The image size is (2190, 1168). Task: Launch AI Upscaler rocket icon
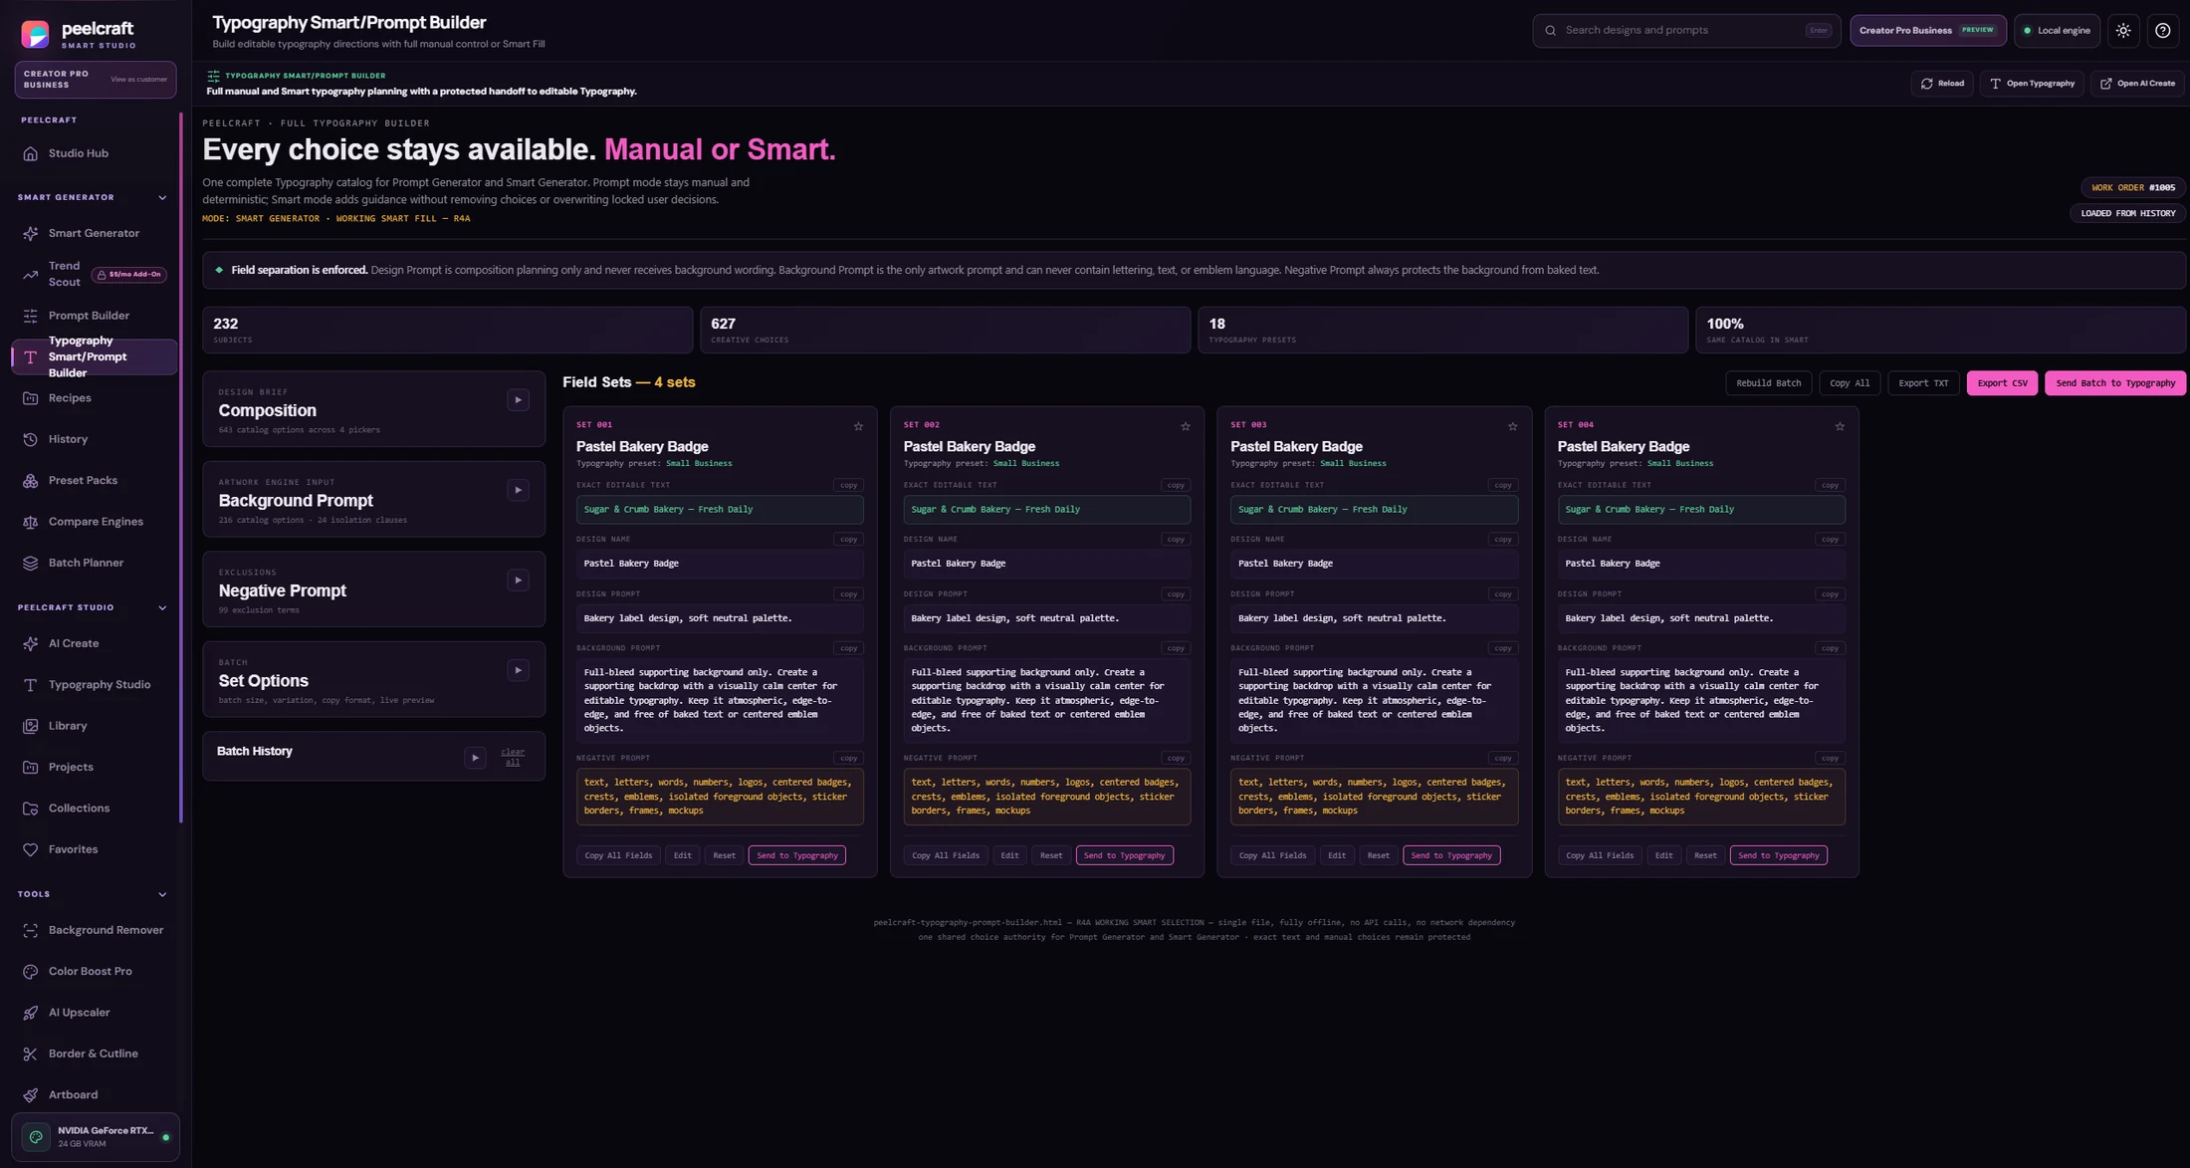(x=31, y=1013)
